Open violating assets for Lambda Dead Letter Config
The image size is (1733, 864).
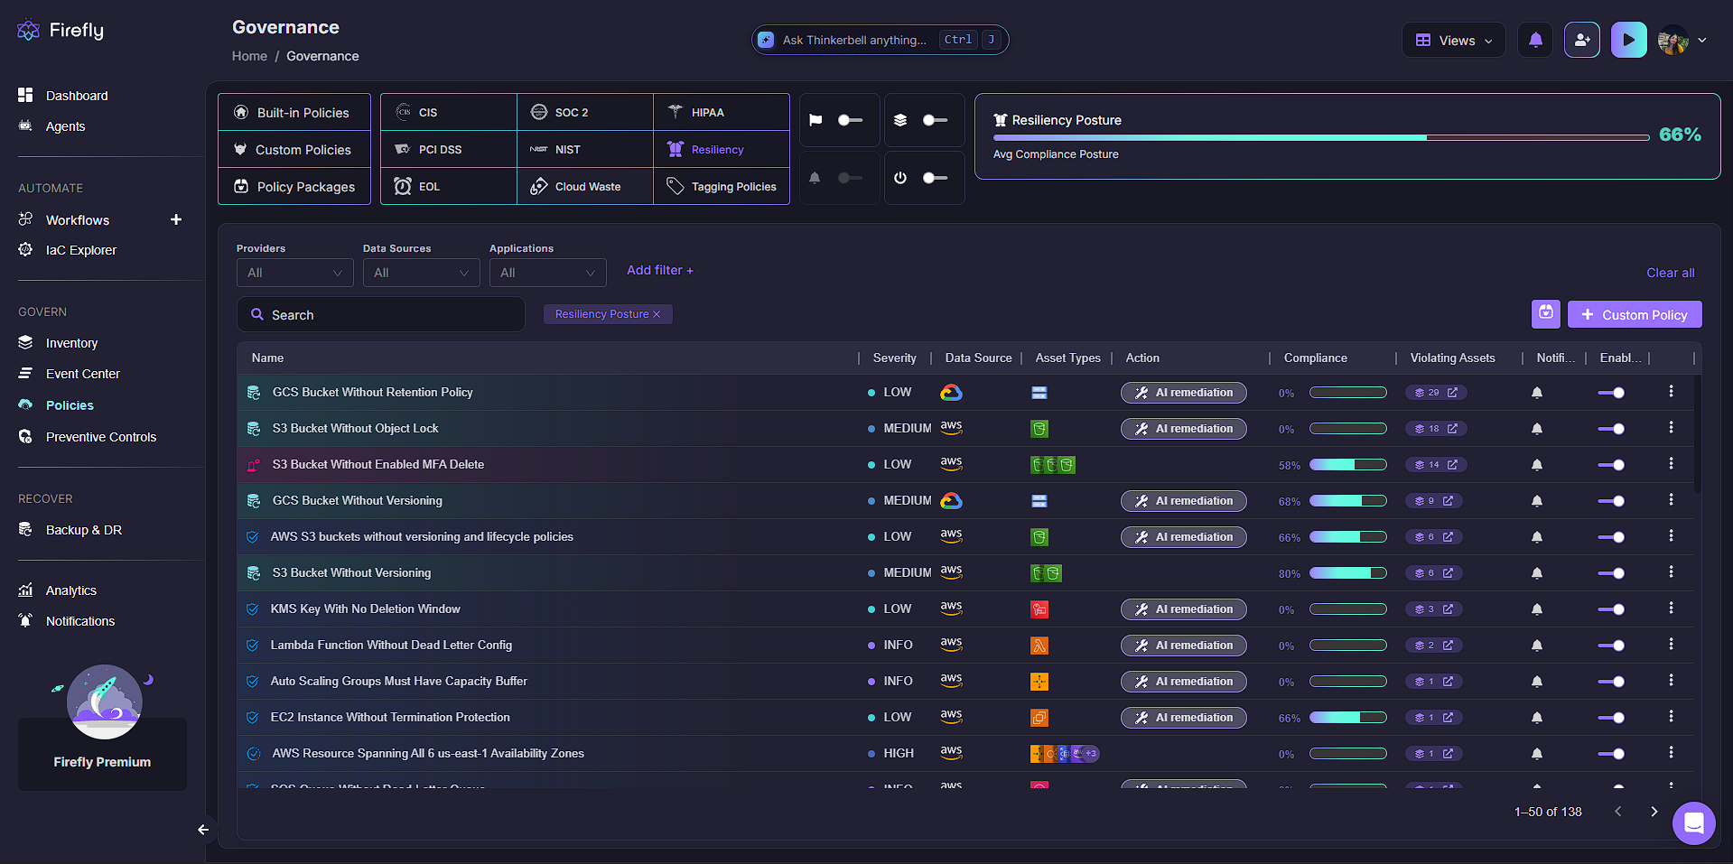click(1434, 646)
